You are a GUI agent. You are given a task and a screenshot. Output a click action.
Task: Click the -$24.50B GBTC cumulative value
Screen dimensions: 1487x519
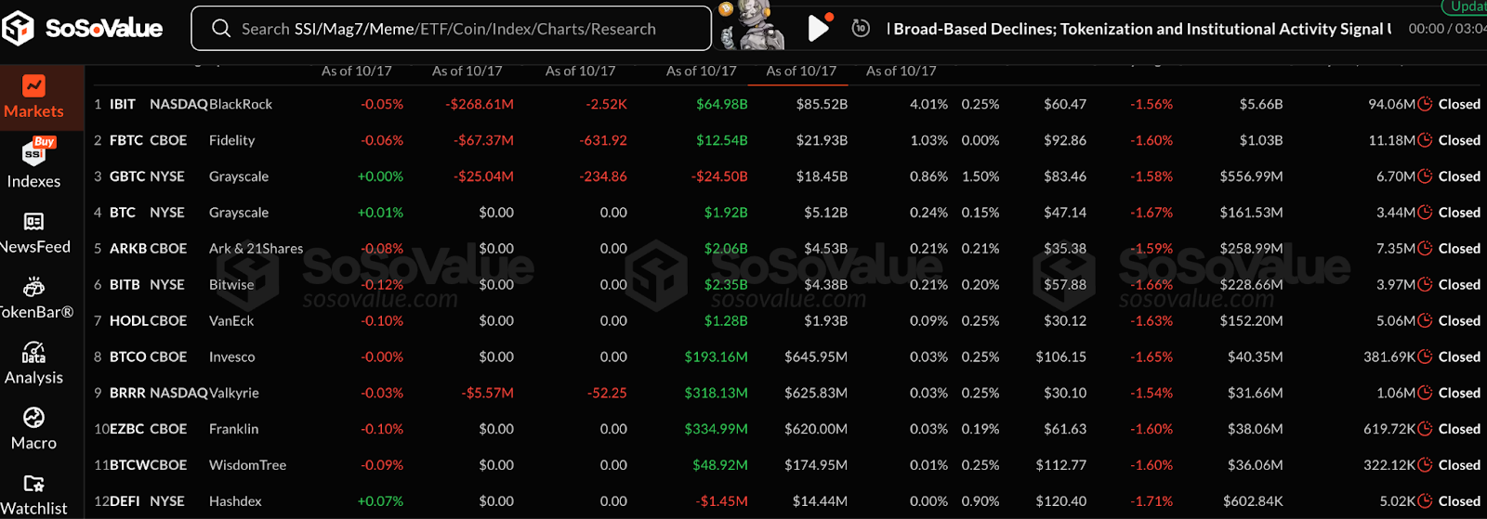click(719, 176)
